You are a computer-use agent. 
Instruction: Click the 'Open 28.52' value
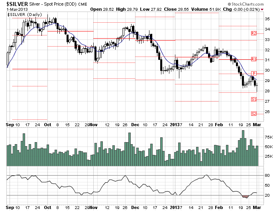(102, 9)
